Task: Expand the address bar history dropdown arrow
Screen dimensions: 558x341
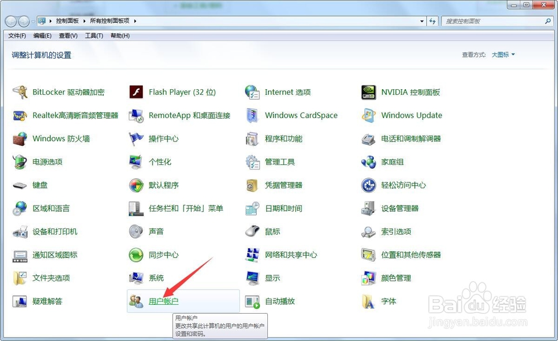Action: pos(422,21)
